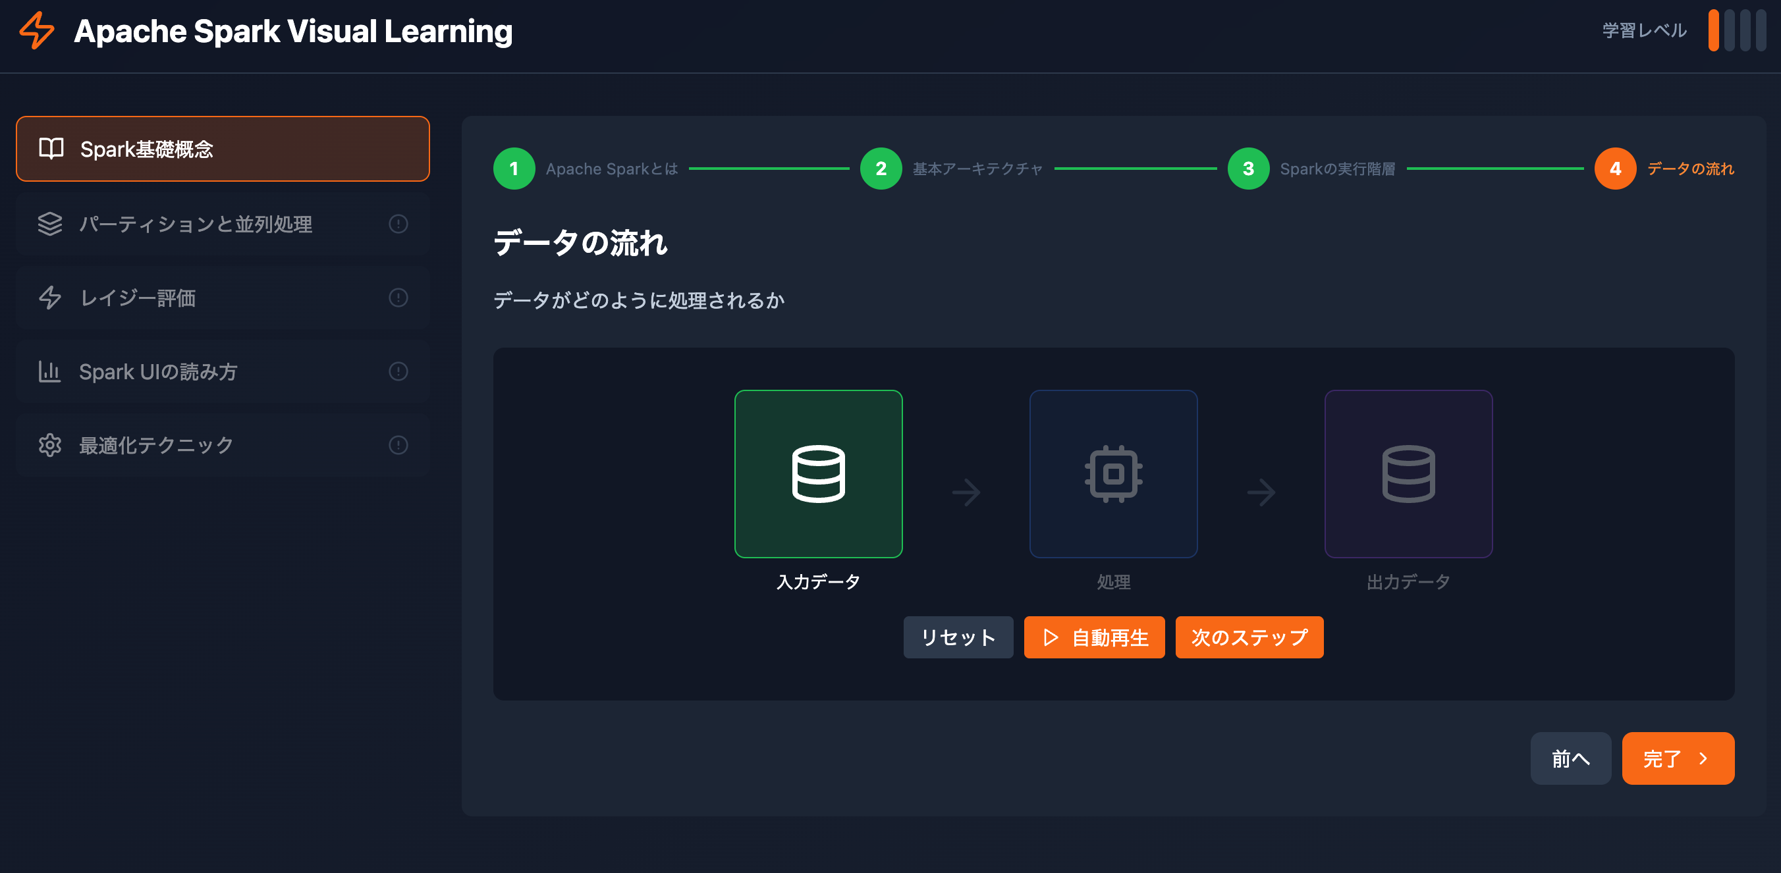Screen dimensions: 1781x873
Task: Click the orange app logo lightning icon
Action: click(x=38, y=30)
